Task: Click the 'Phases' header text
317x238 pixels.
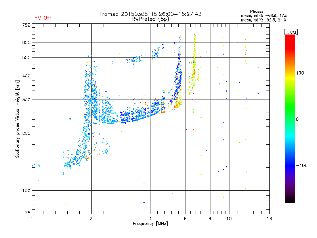Action: [x=256, y=12]
